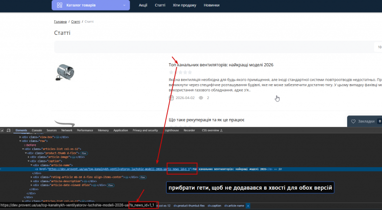The height and width of the screenshot is (210, 382).
Task: Collapse the div class="article-name" node
Action: [x=31, y=165]
